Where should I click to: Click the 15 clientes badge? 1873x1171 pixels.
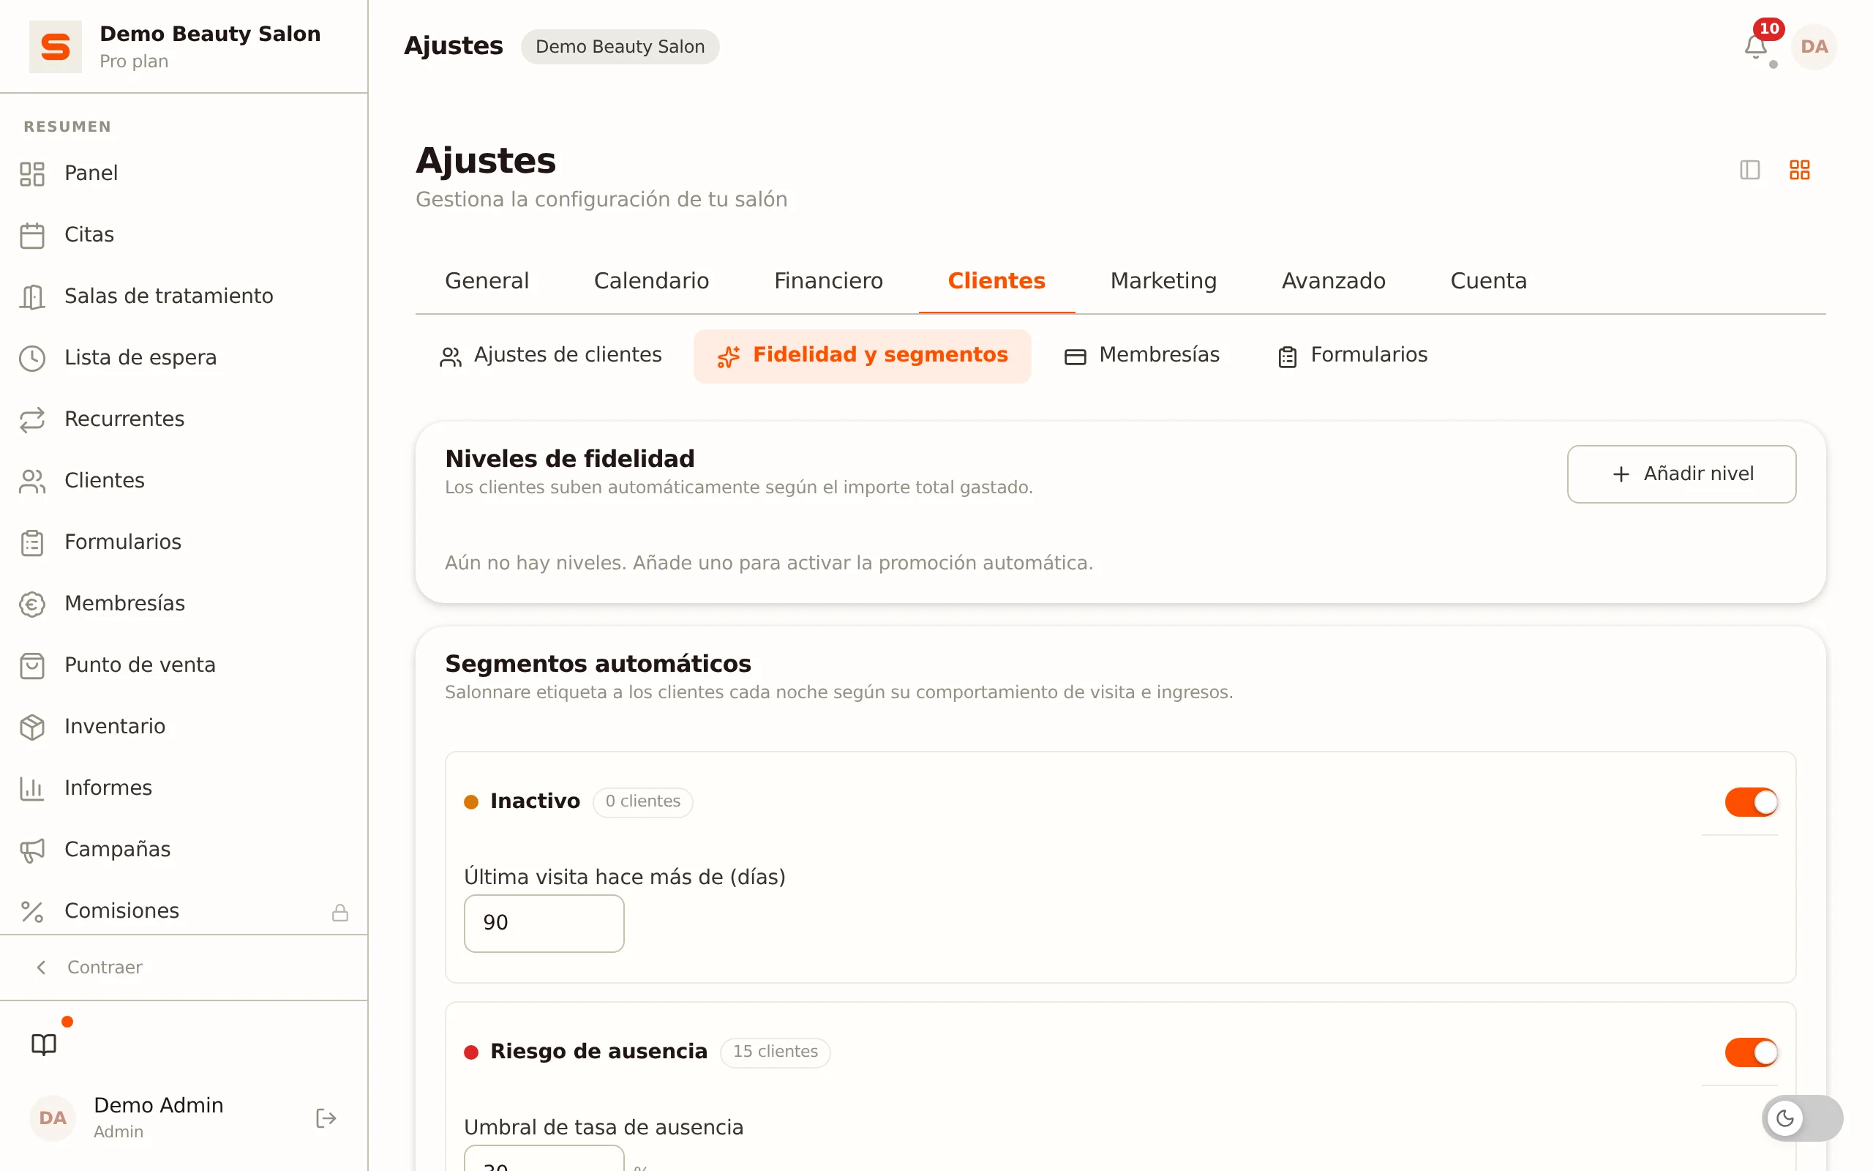point(775,1052)
